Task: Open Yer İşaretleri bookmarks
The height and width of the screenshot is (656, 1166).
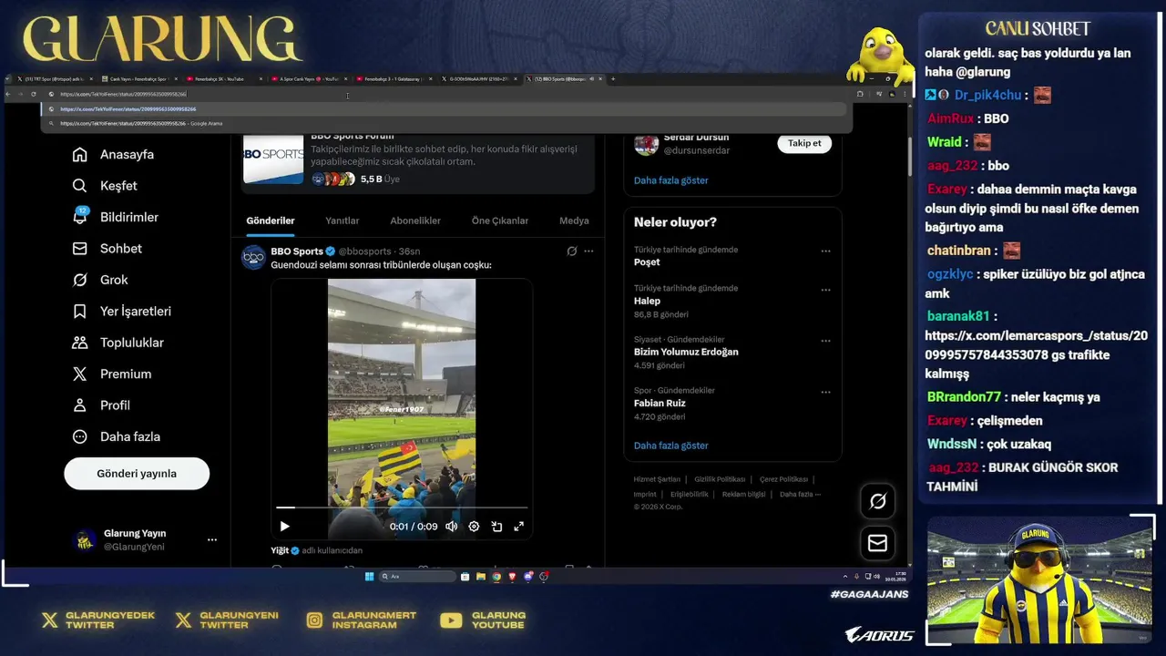Action: tap(121, 312)
